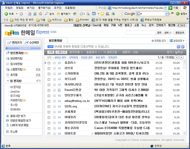The height and width of the screenshot is (149, 190).
Task: Tick checkbox for 리브로 email
Action: (x=49, y=68)
